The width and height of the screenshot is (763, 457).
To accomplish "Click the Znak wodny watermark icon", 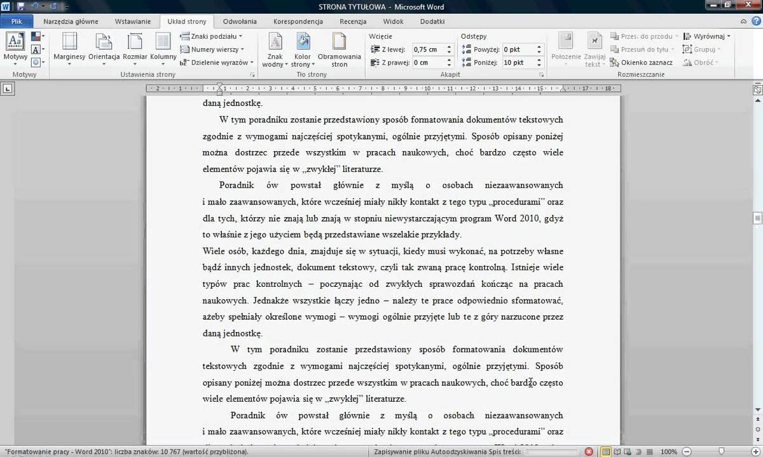I will (275, 42).
